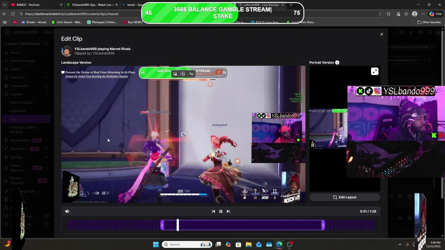Open Windows Start menu
The width and height of the screenshot is (445, 250).
tap(156, 244)
